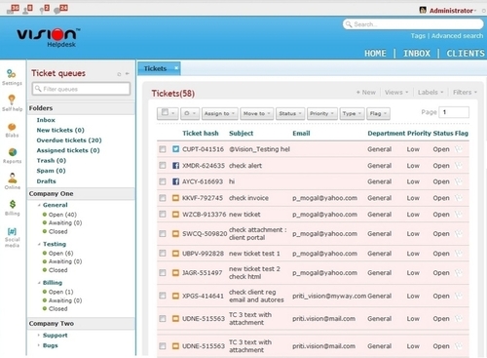Select checkbox for ticket KKVF-792745
Image resolution: width=487 pixels, height=358 pixels.
click(163, 198)
